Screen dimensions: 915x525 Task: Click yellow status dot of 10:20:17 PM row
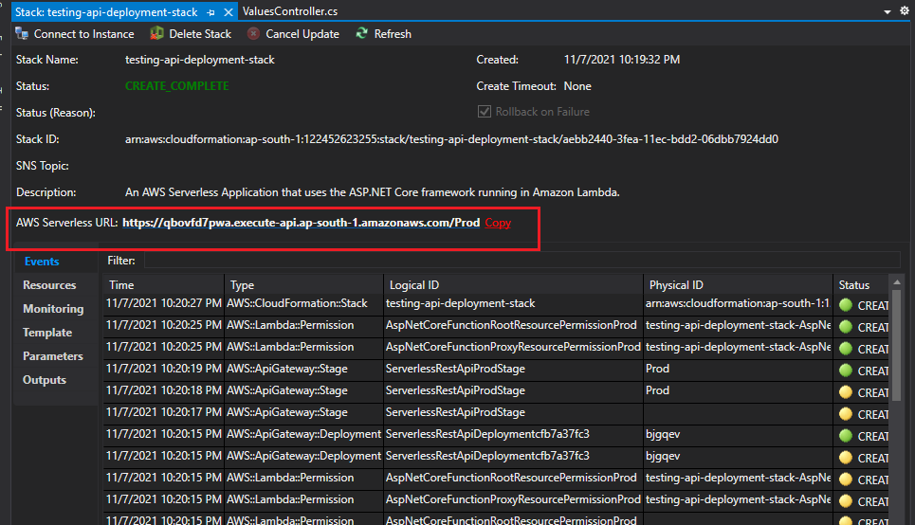[846, 414]
